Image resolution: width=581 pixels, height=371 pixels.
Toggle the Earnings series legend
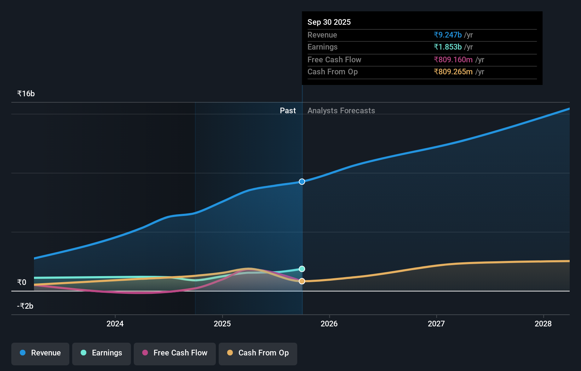pos(102,354)
